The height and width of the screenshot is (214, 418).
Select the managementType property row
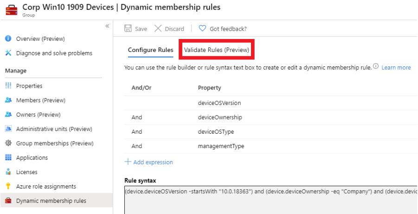pos(271,146)
